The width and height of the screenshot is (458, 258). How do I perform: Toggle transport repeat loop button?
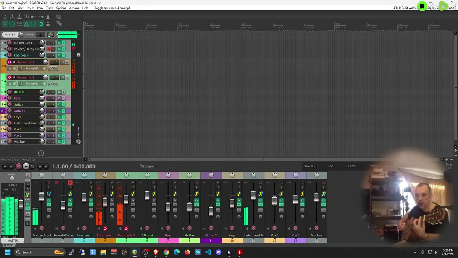tap(32, 167)
